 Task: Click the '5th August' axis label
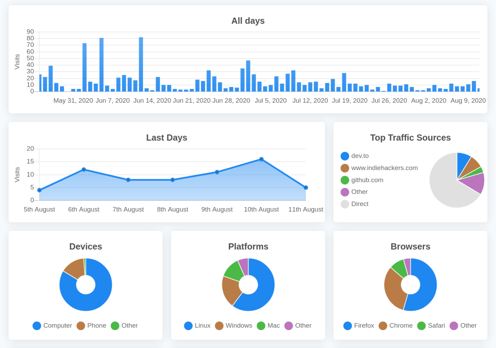(39, 209)
